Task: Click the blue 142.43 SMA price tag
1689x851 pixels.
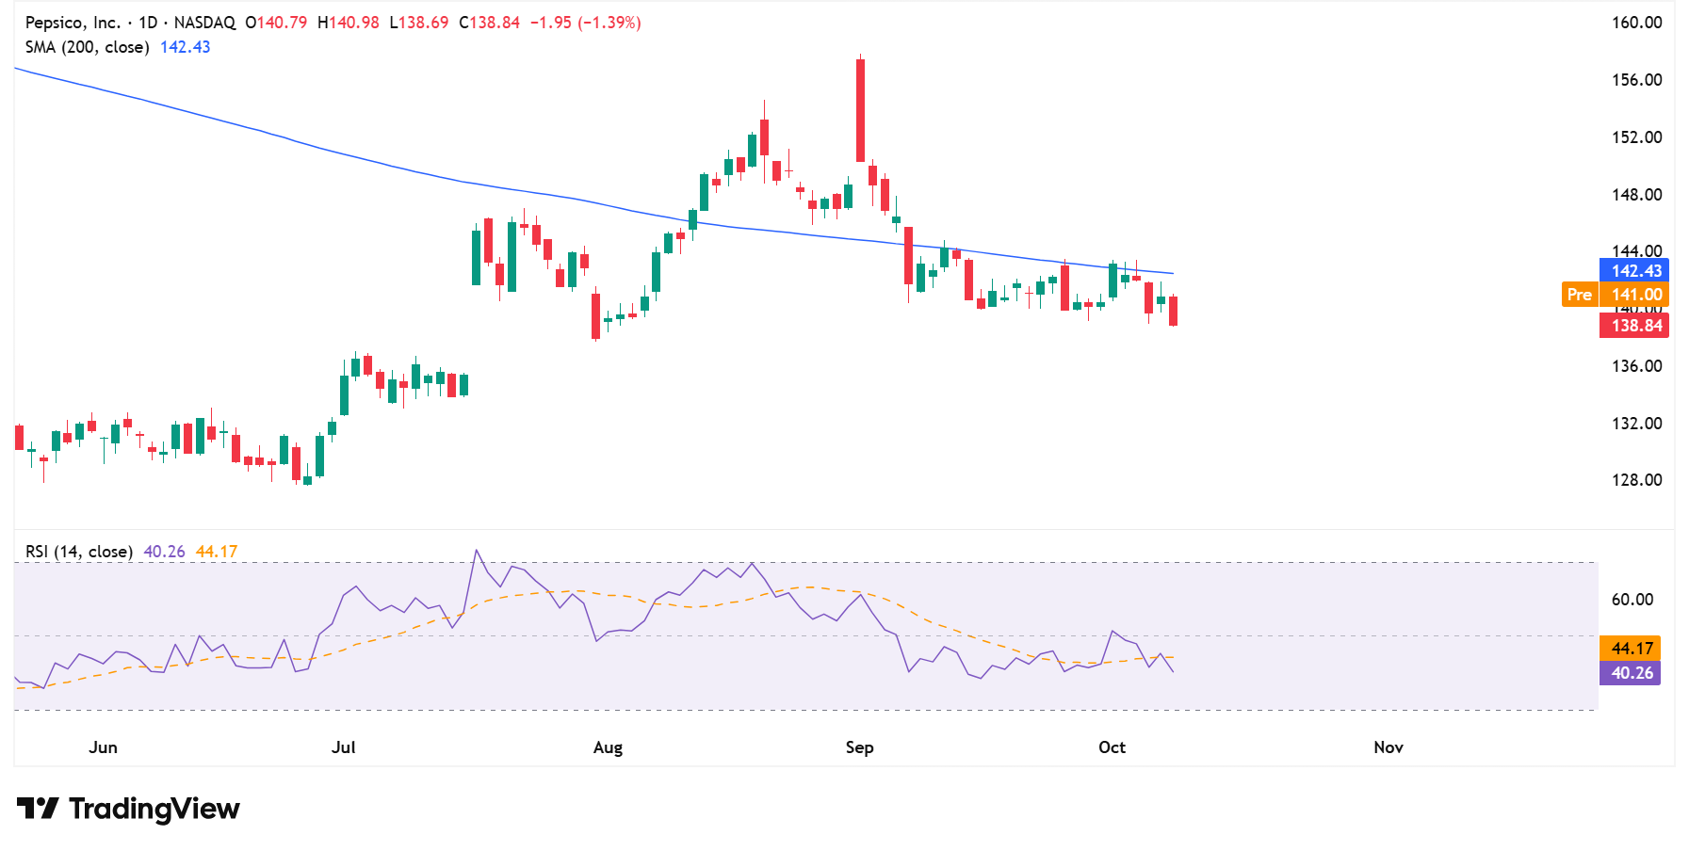Action: click(1634, 271)
